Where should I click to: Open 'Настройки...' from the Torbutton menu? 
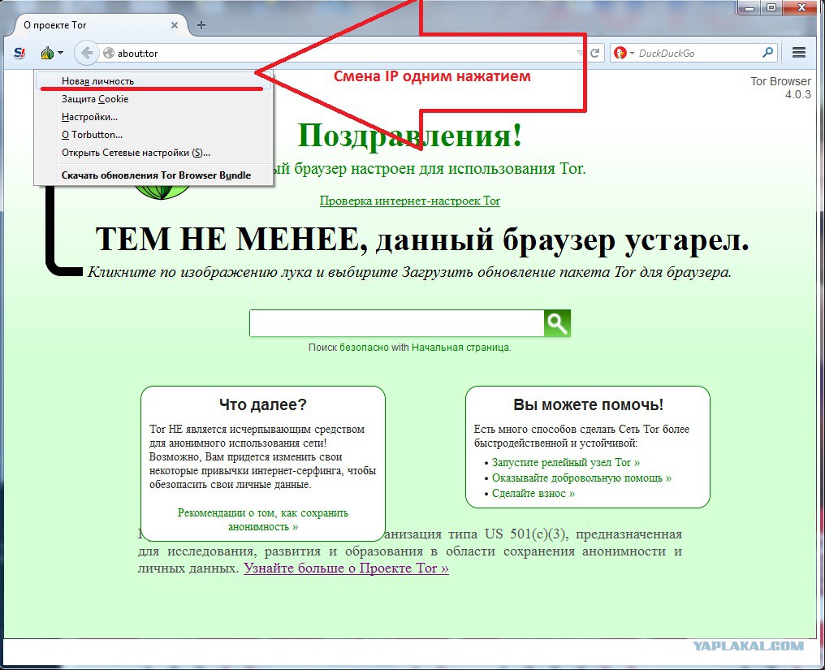[x=153, y=117]
